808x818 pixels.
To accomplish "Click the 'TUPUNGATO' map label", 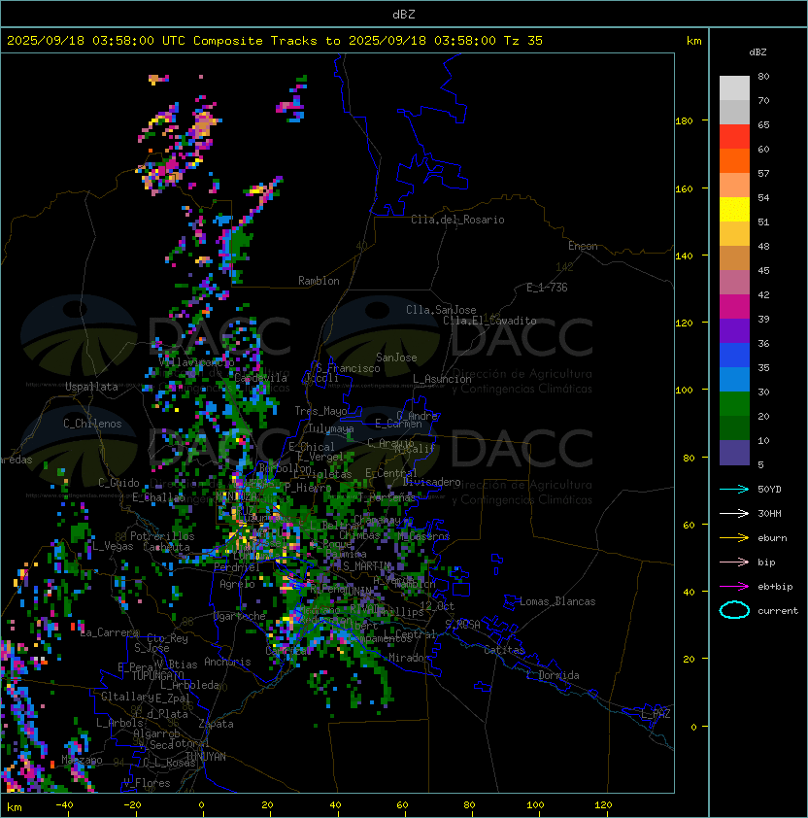I will [157, 676].
